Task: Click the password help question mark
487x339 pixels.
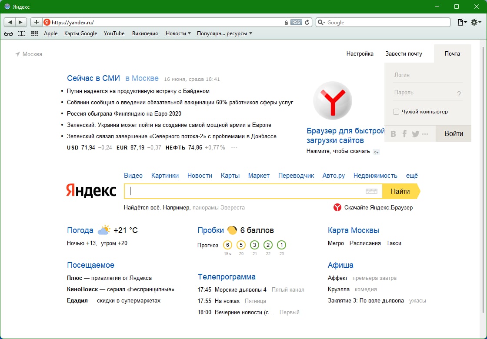Action: tap(459, 94)
